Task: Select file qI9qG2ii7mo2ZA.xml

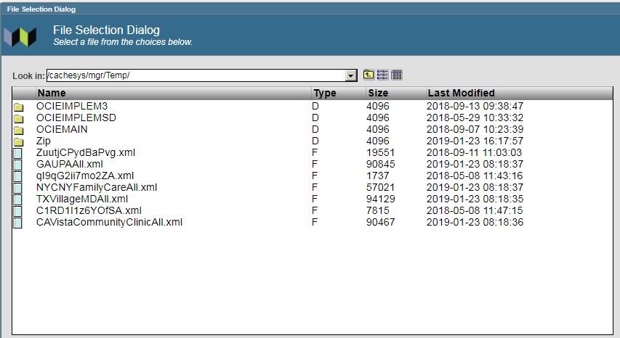Action: (x=85, y=176)
